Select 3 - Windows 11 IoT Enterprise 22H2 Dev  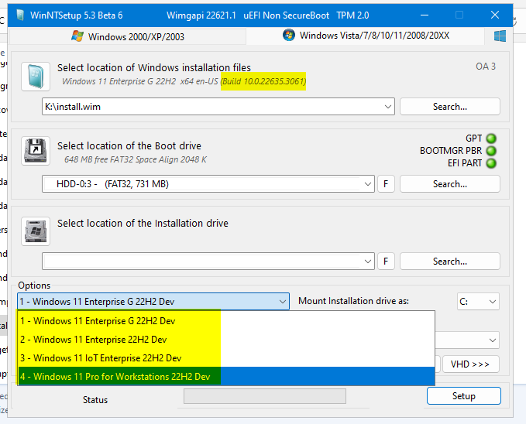[226, 358]
